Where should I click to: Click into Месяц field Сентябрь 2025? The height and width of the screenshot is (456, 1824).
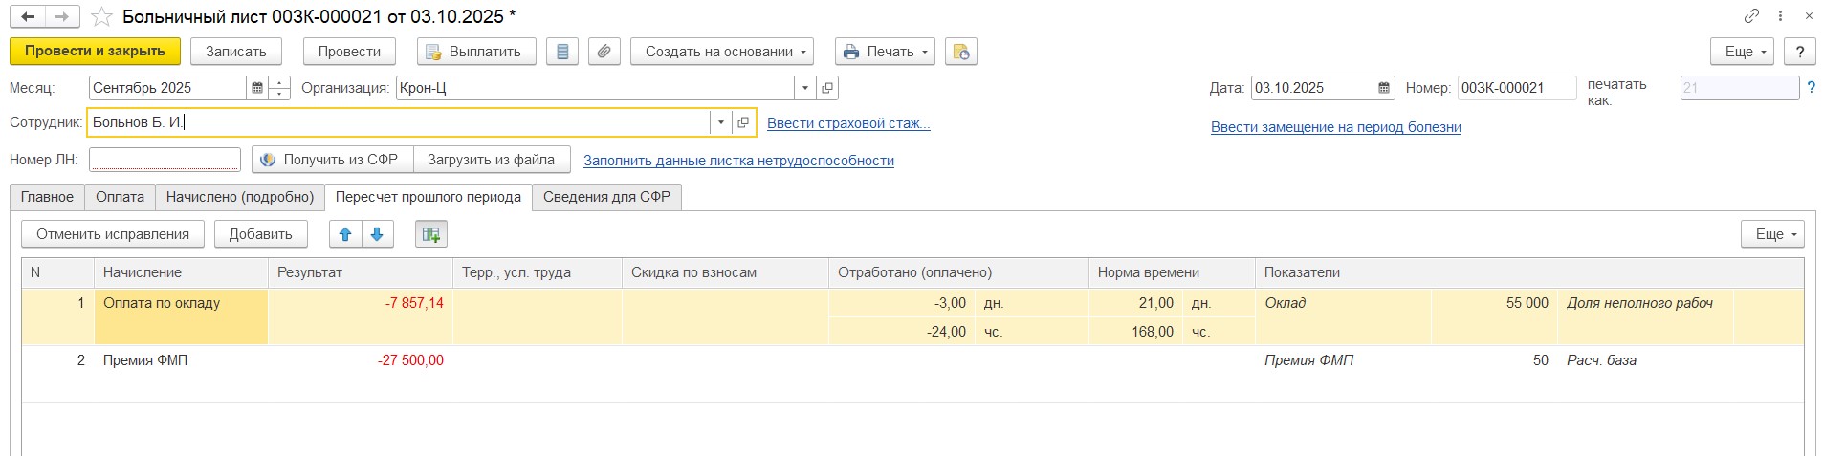tap(167, 88)
